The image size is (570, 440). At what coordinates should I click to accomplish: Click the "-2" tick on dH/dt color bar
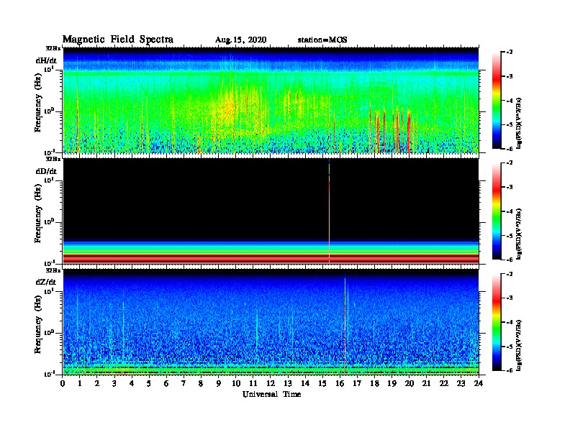510,52
